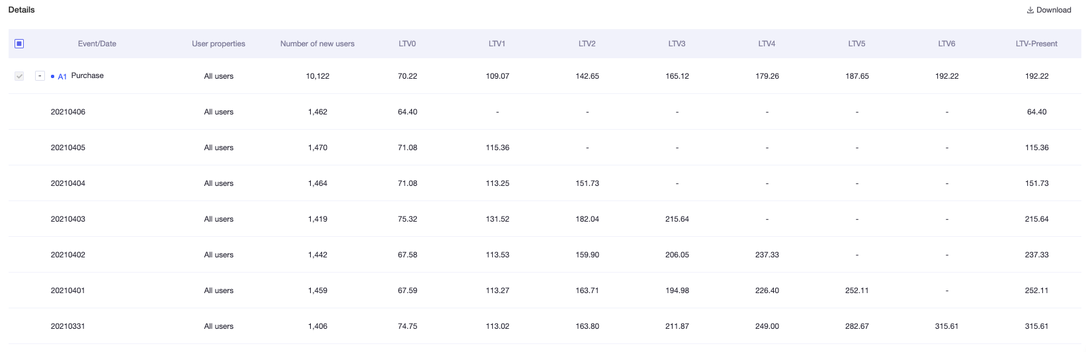
Task: Click the blue A1 event marker
Action: tap(59, 77)
